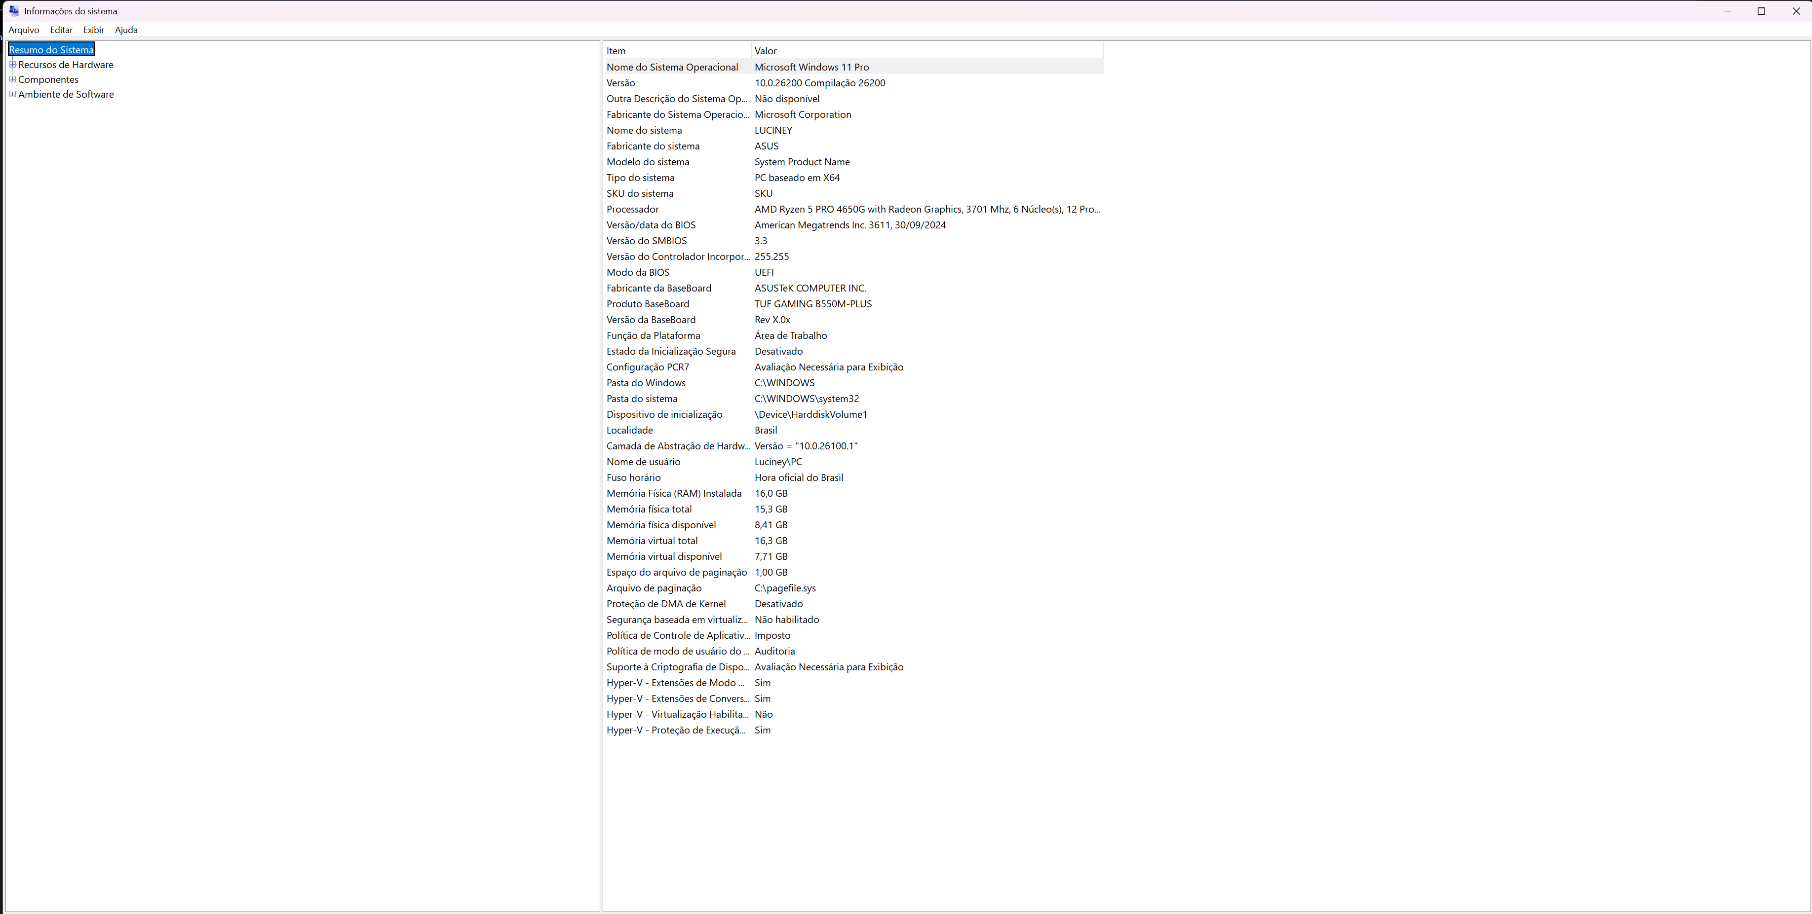Image resolution: width=1812 pixels, height=914 pixels.
Task: Select Nome do Sistema Operacional row
Action: click(x=854, y=67)
